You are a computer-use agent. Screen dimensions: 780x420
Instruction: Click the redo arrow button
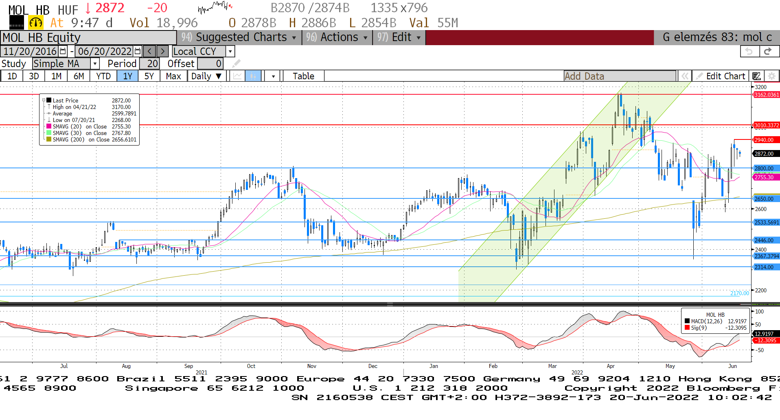click(x=768, y=51)
